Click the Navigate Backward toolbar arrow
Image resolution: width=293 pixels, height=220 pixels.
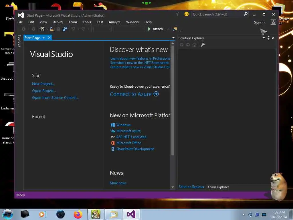24,29
